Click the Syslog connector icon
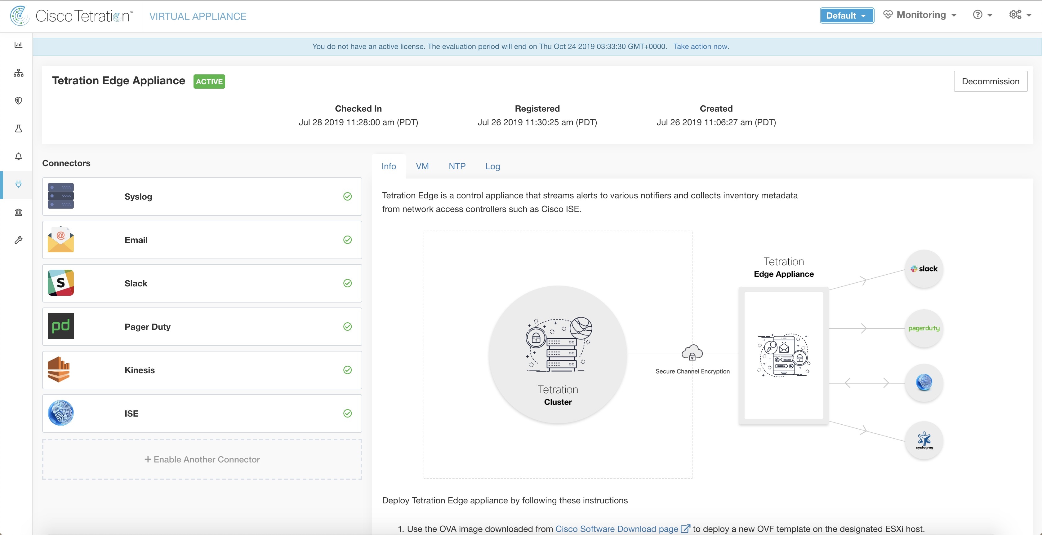Screen dimensions: 1042x535 click(61, 196)
